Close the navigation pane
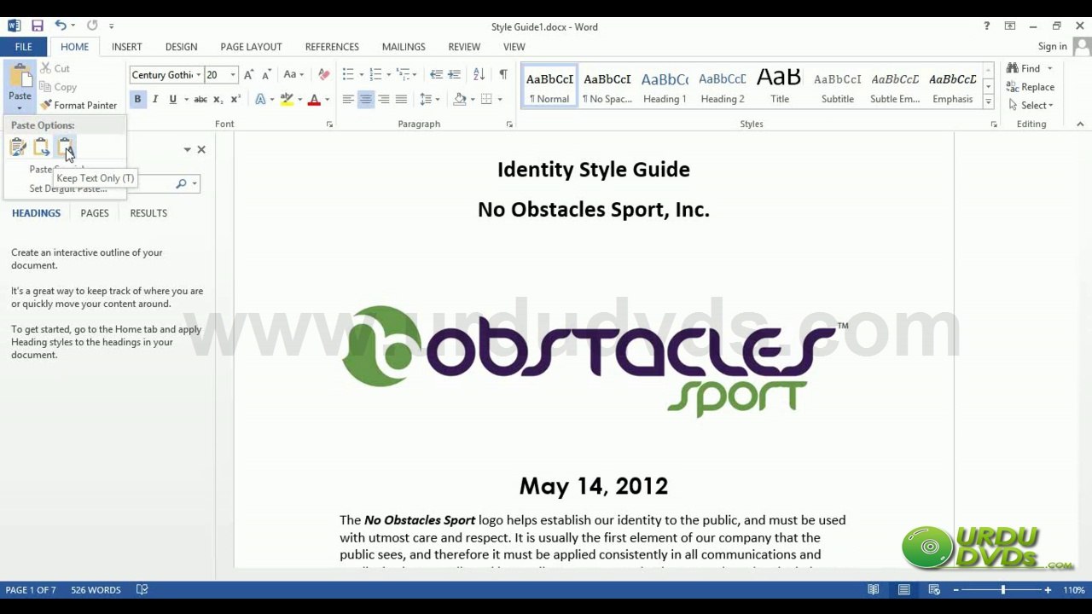Viewport: 1092px width, 614px height. 201,149
